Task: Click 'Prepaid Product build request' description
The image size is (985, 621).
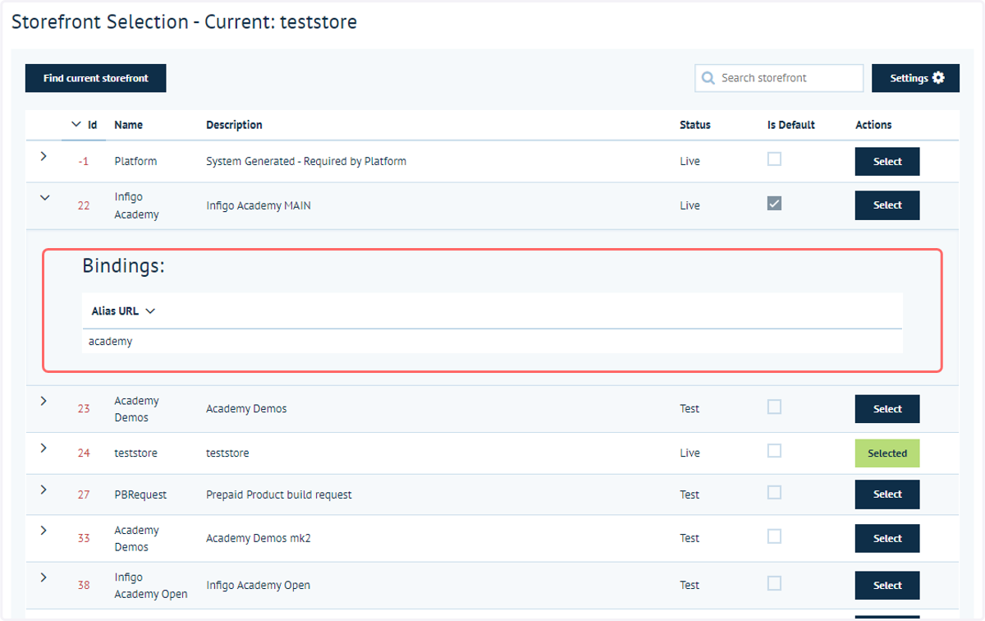Action: pyautogui.click(x=279, y=494)
